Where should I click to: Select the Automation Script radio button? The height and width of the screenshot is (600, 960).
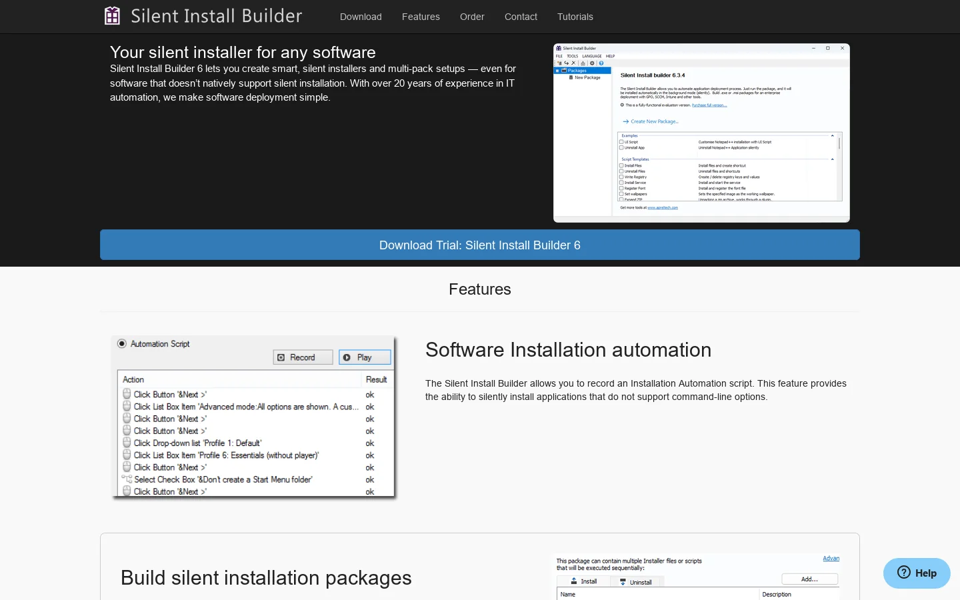point(122,343)
